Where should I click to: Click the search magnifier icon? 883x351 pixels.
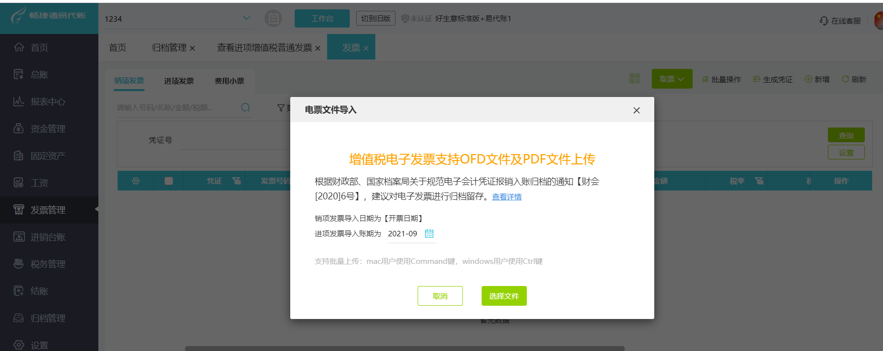245,107
